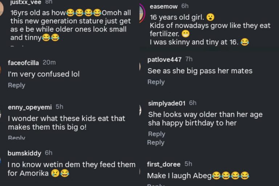Select the "I'm very confused lol" comment
The image size is (279, 186).
pyautogui.click(x=44, y=74)
